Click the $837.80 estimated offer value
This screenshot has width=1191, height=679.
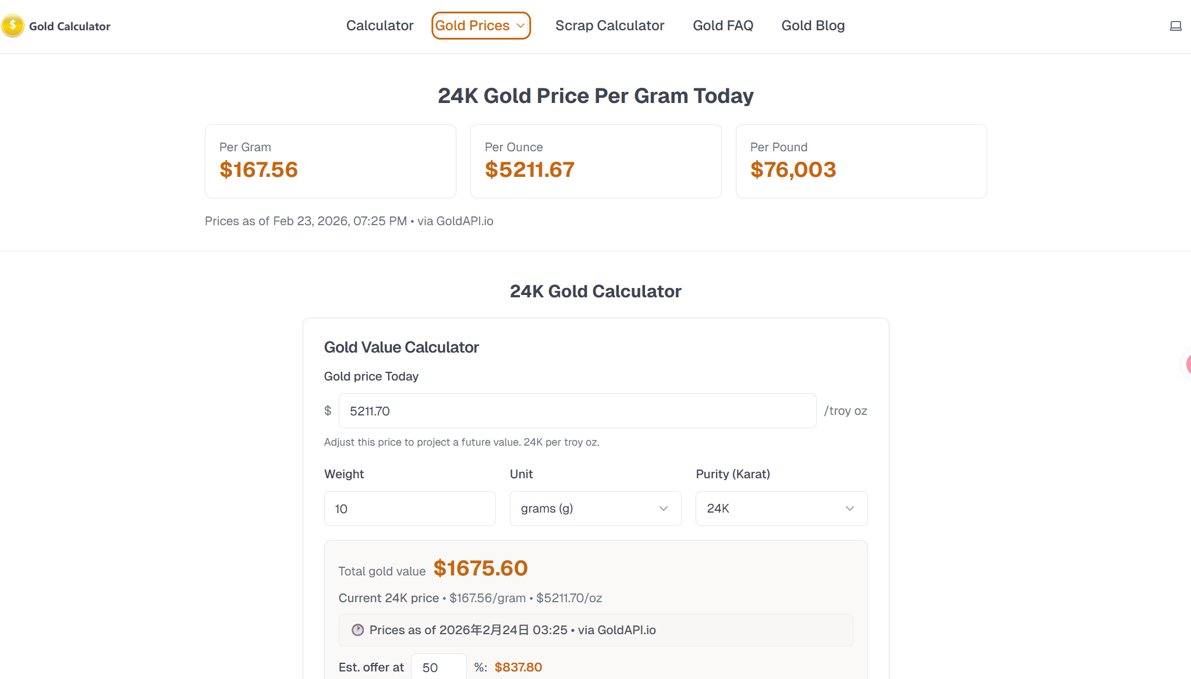(518, 667)
